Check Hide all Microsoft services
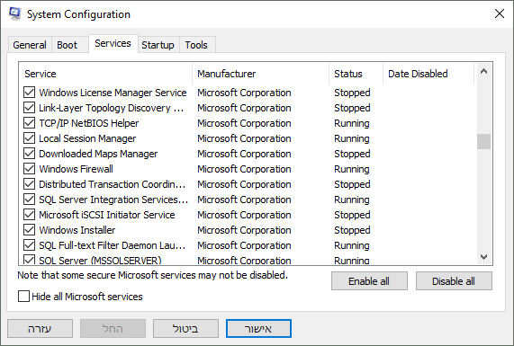 click(23, 297)
